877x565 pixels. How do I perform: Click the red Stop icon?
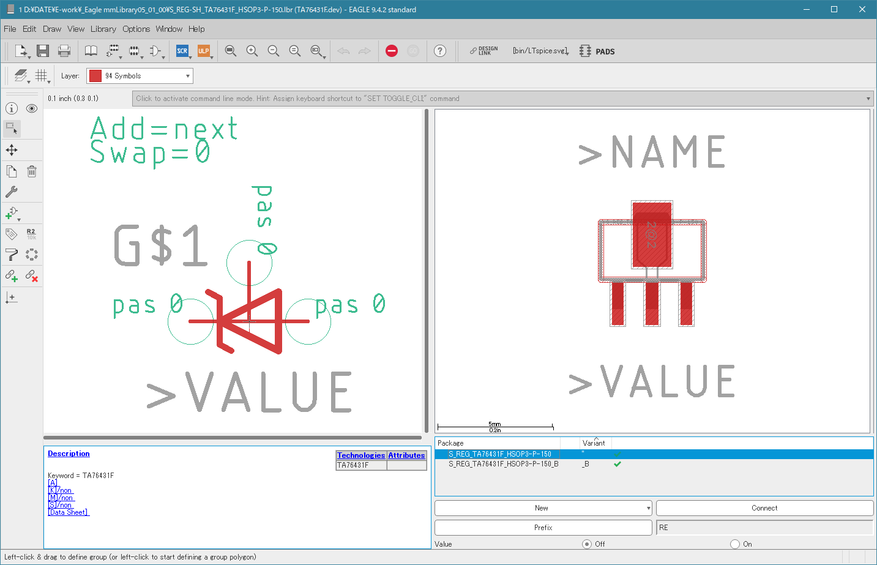coord(392,51)
